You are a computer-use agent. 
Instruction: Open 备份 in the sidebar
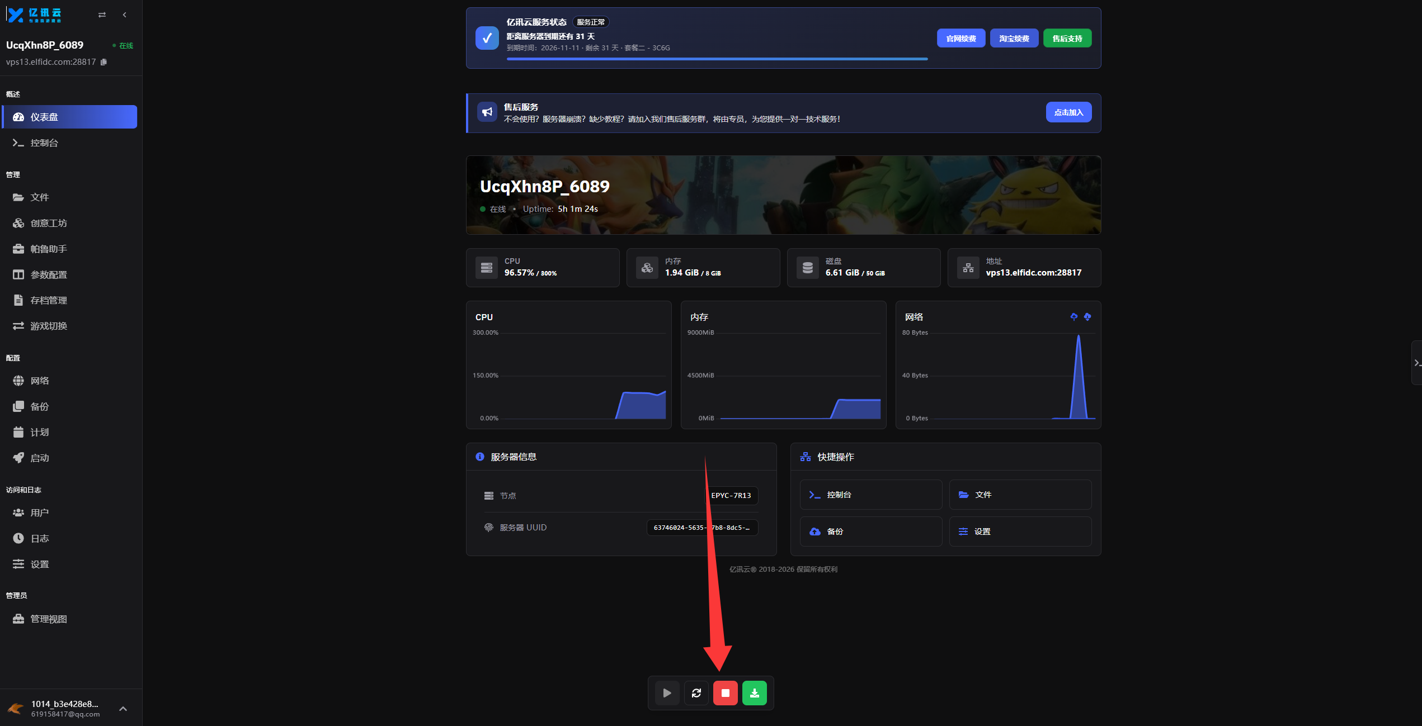70,406
